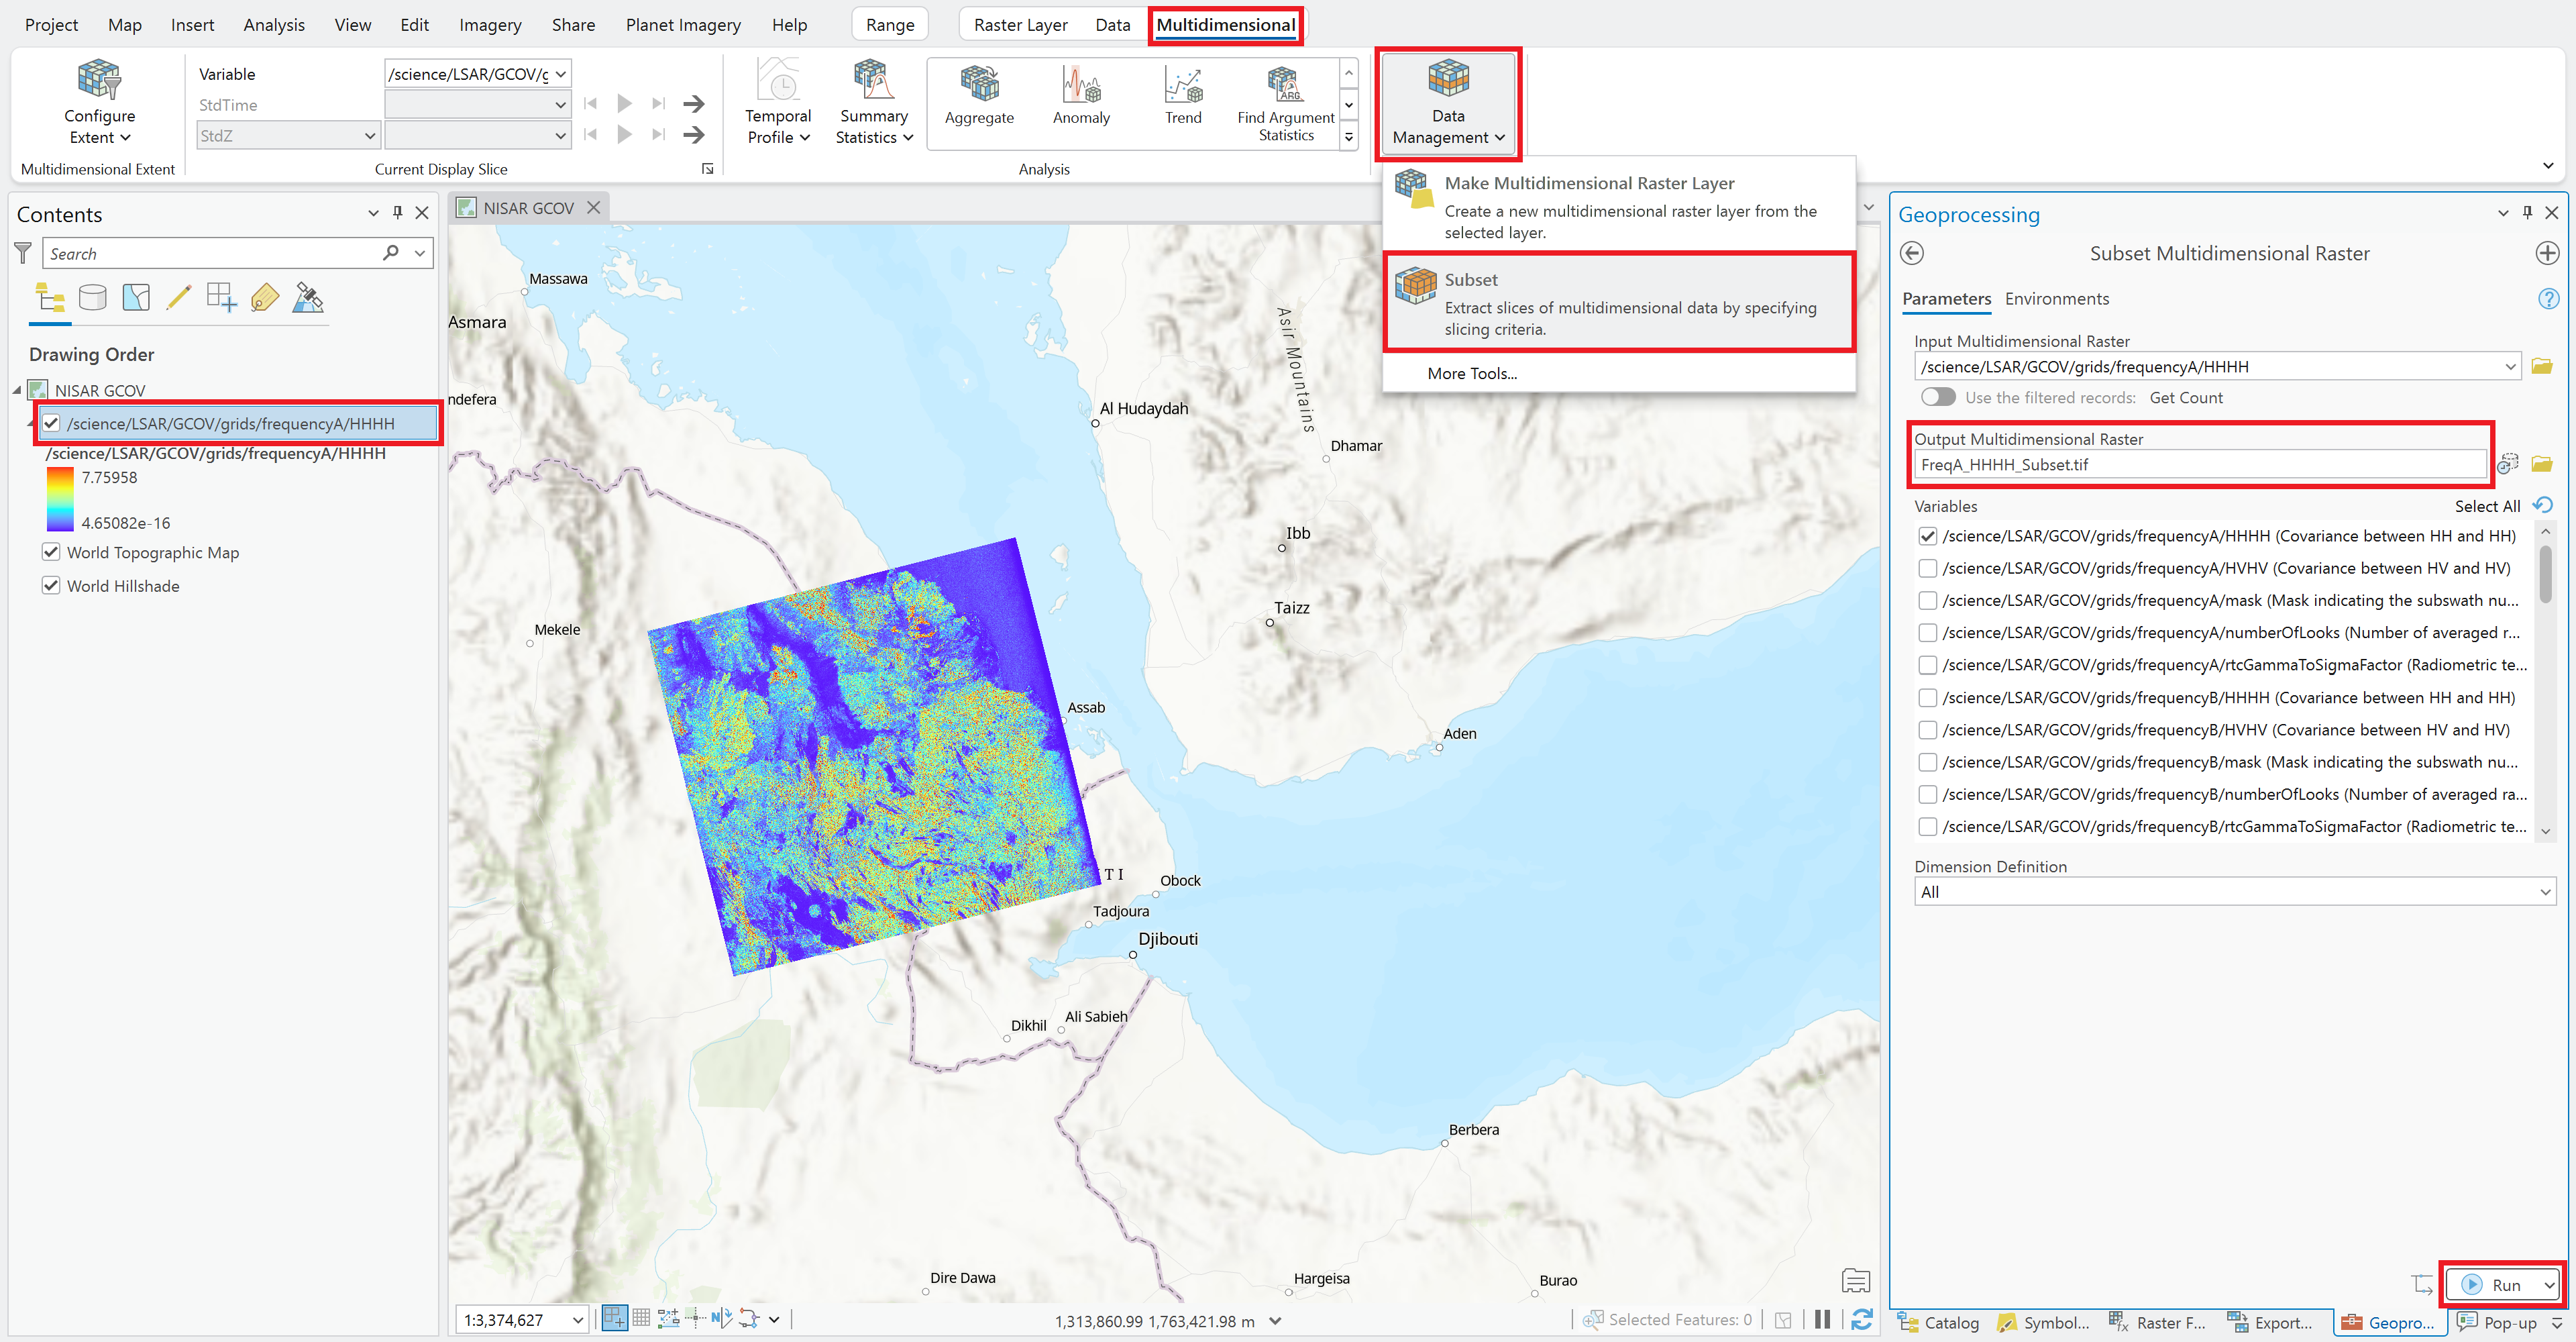Switch to the Environments tab
The image size is (2576, 1342).
point(2056,298)
